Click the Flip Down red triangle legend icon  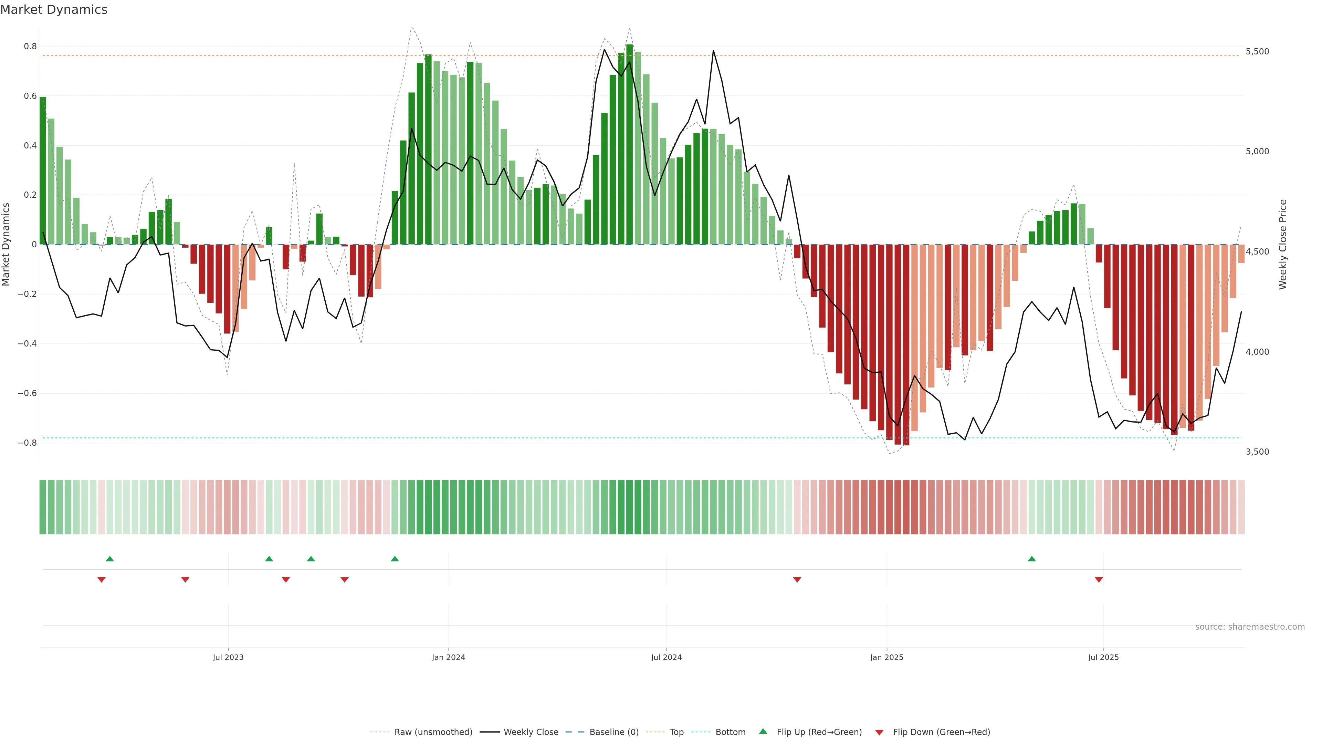pos(879,733)
